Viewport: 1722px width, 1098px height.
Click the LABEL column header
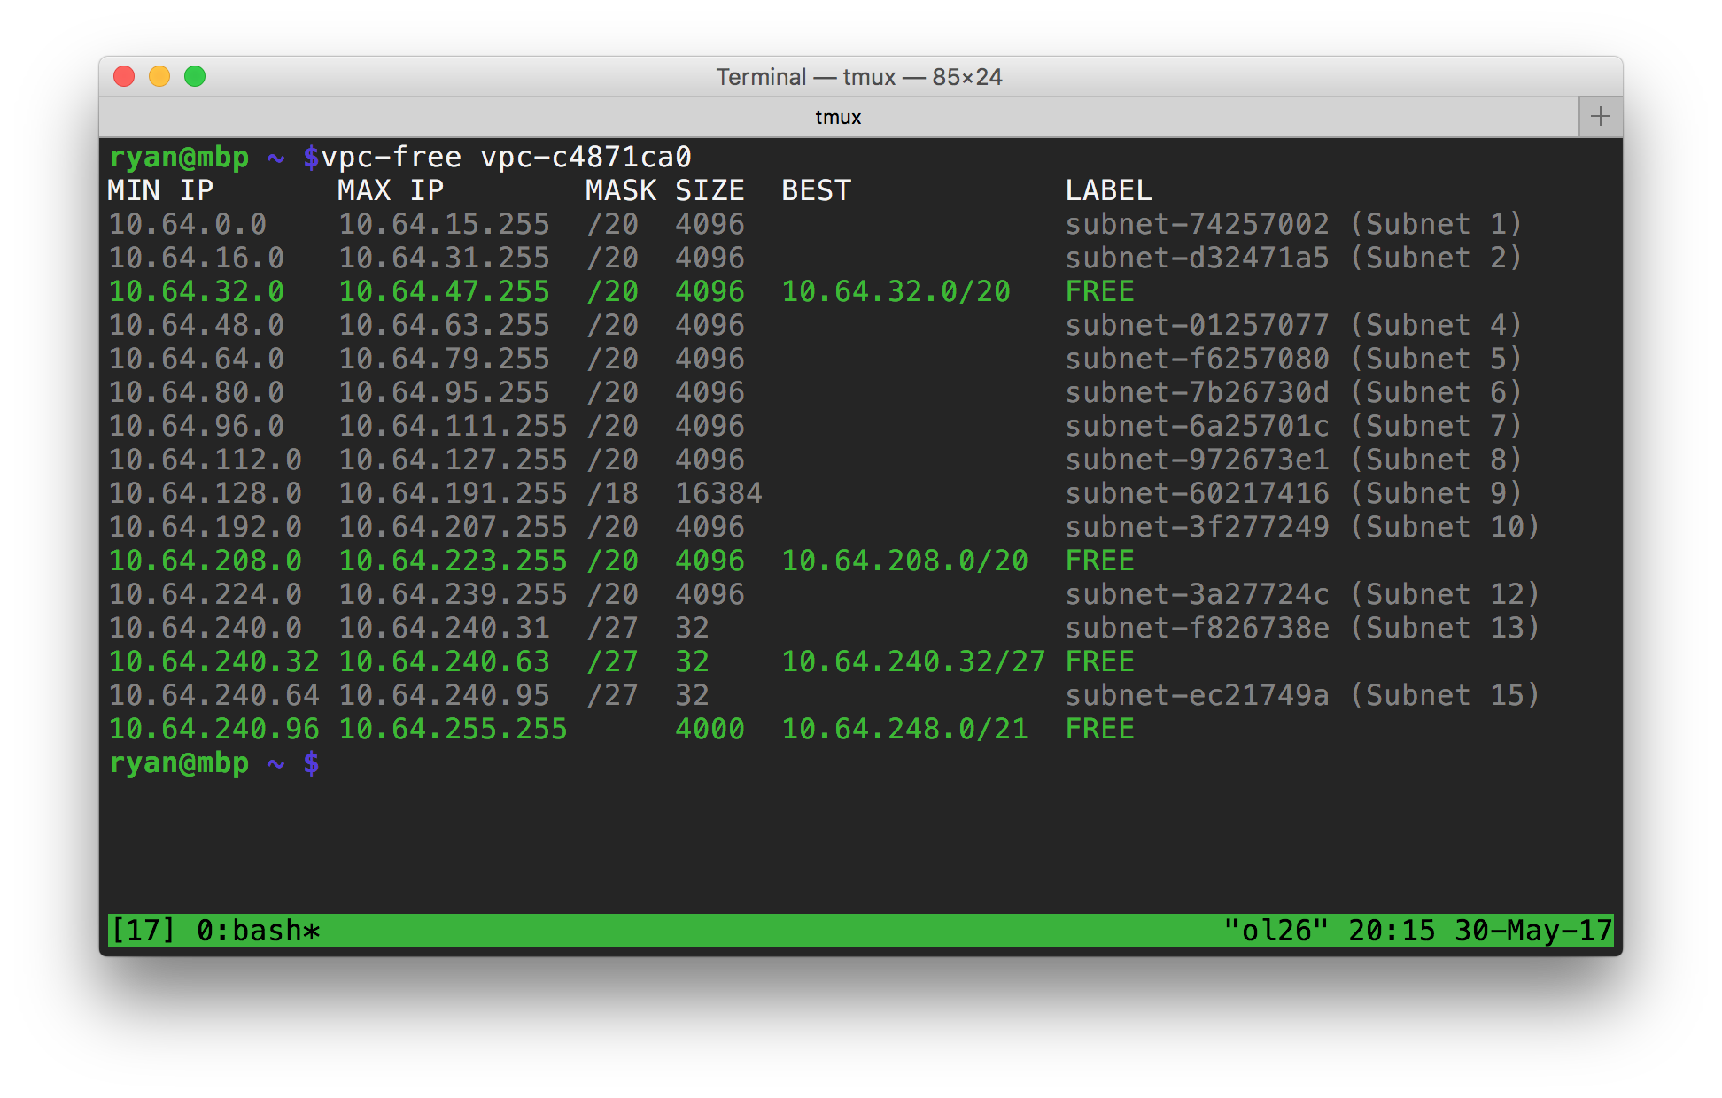1107,191
